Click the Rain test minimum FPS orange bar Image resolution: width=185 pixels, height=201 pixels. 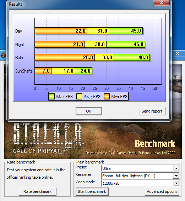coord(65,57)
